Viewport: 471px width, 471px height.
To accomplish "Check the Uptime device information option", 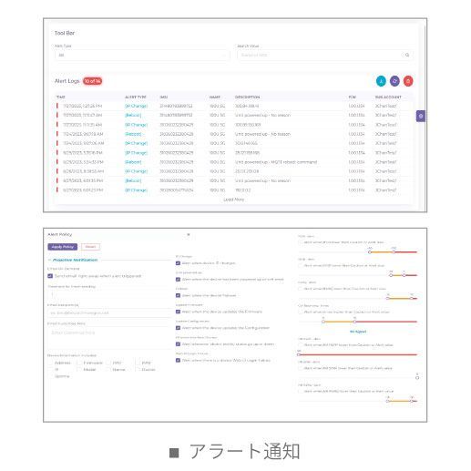I will [51, 376].
